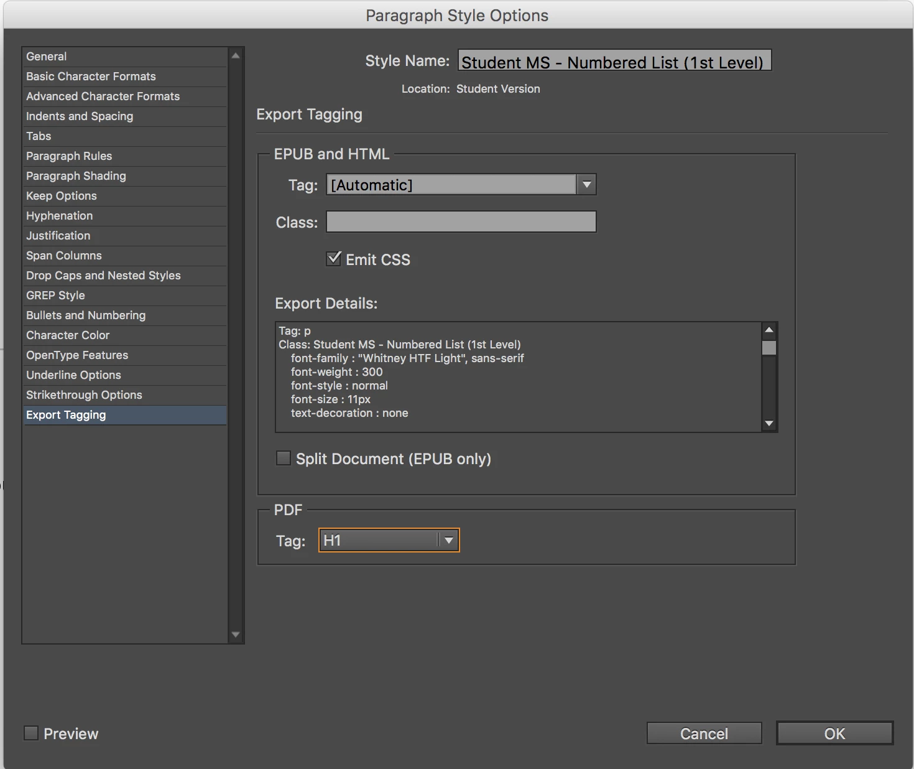Open Strikethrough Options category
914x769 pixels.
[125, 395]
